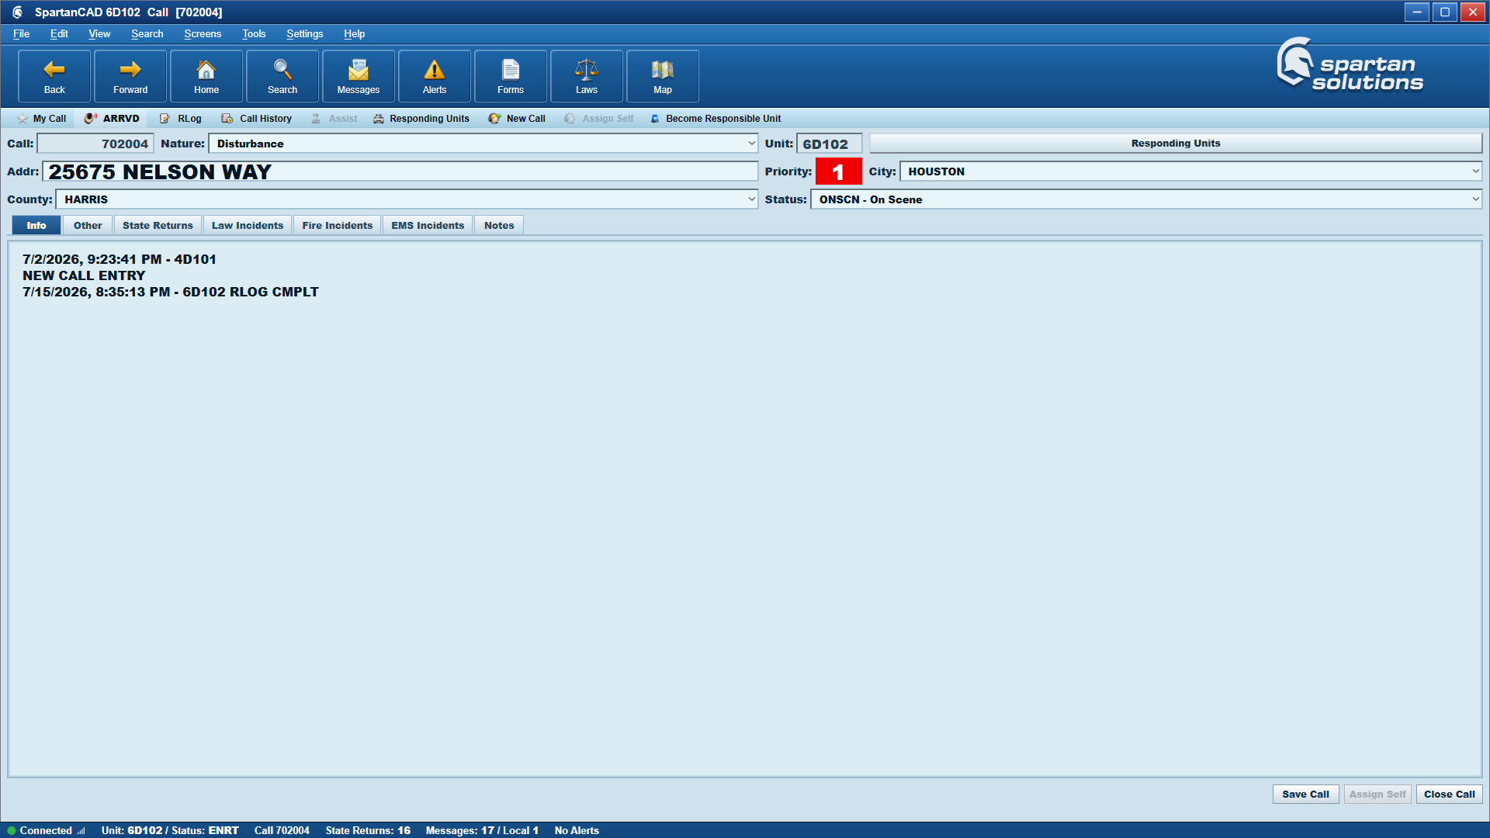
Task: Click the Connected status indicator
Action: click(46, 830)
